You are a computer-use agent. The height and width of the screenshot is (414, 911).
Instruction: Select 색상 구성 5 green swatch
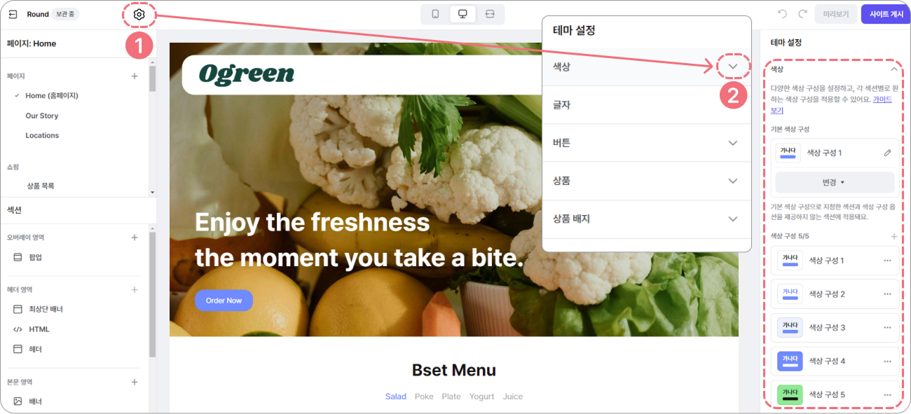tap(790, 394)
